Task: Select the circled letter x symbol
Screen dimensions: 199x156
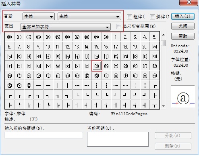Action: coord(10,85)
